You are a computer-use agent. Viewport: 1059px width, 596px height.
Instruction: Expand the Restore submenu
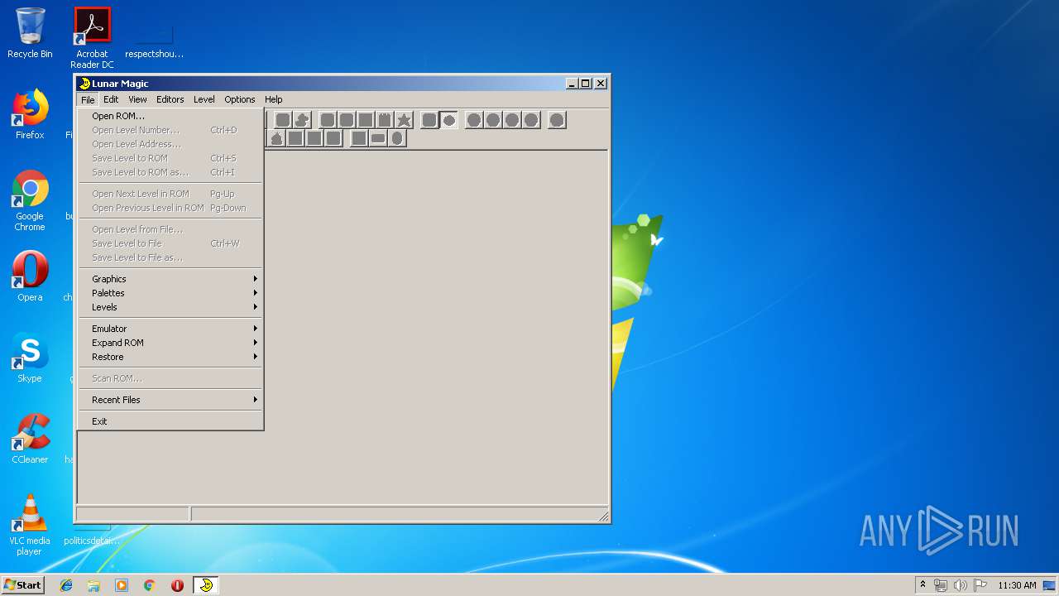[170, 357]
